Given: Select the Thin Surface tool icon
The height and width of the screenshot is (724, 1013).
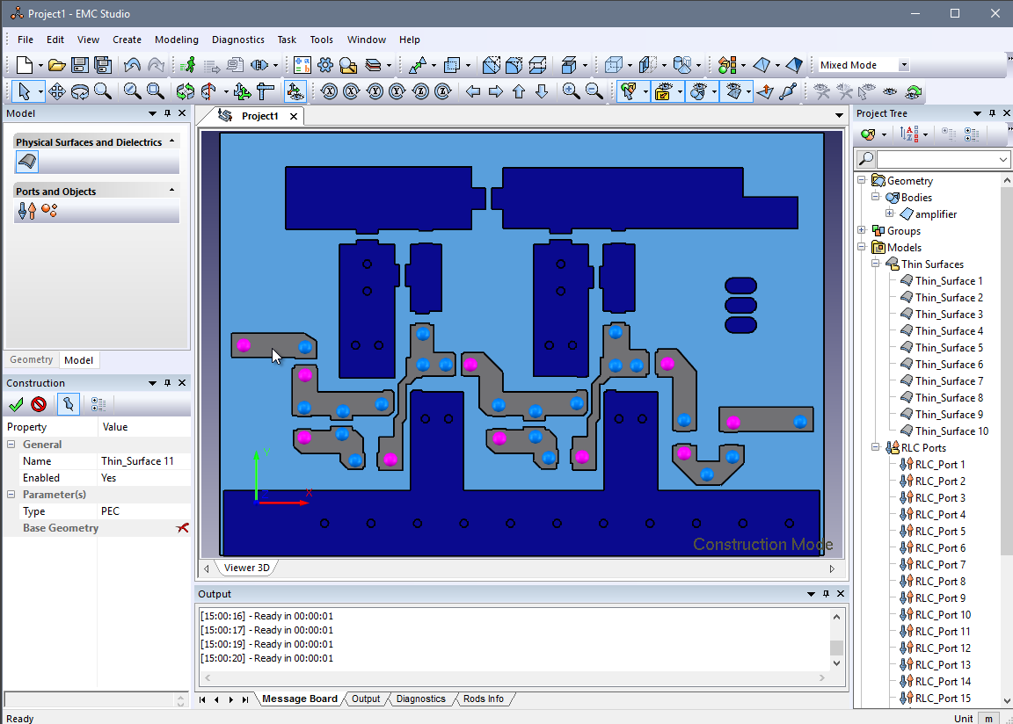Looking at the screenshot, I should 27,162.
